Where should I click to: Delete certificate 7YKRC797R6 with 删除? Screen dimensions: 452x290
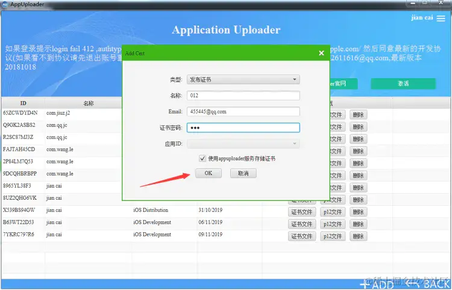(x=359, y=236)
